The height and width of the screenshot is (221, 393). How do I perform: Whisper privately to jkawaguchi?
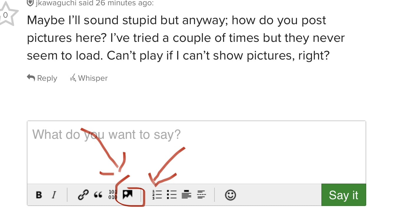coord(93,78)
